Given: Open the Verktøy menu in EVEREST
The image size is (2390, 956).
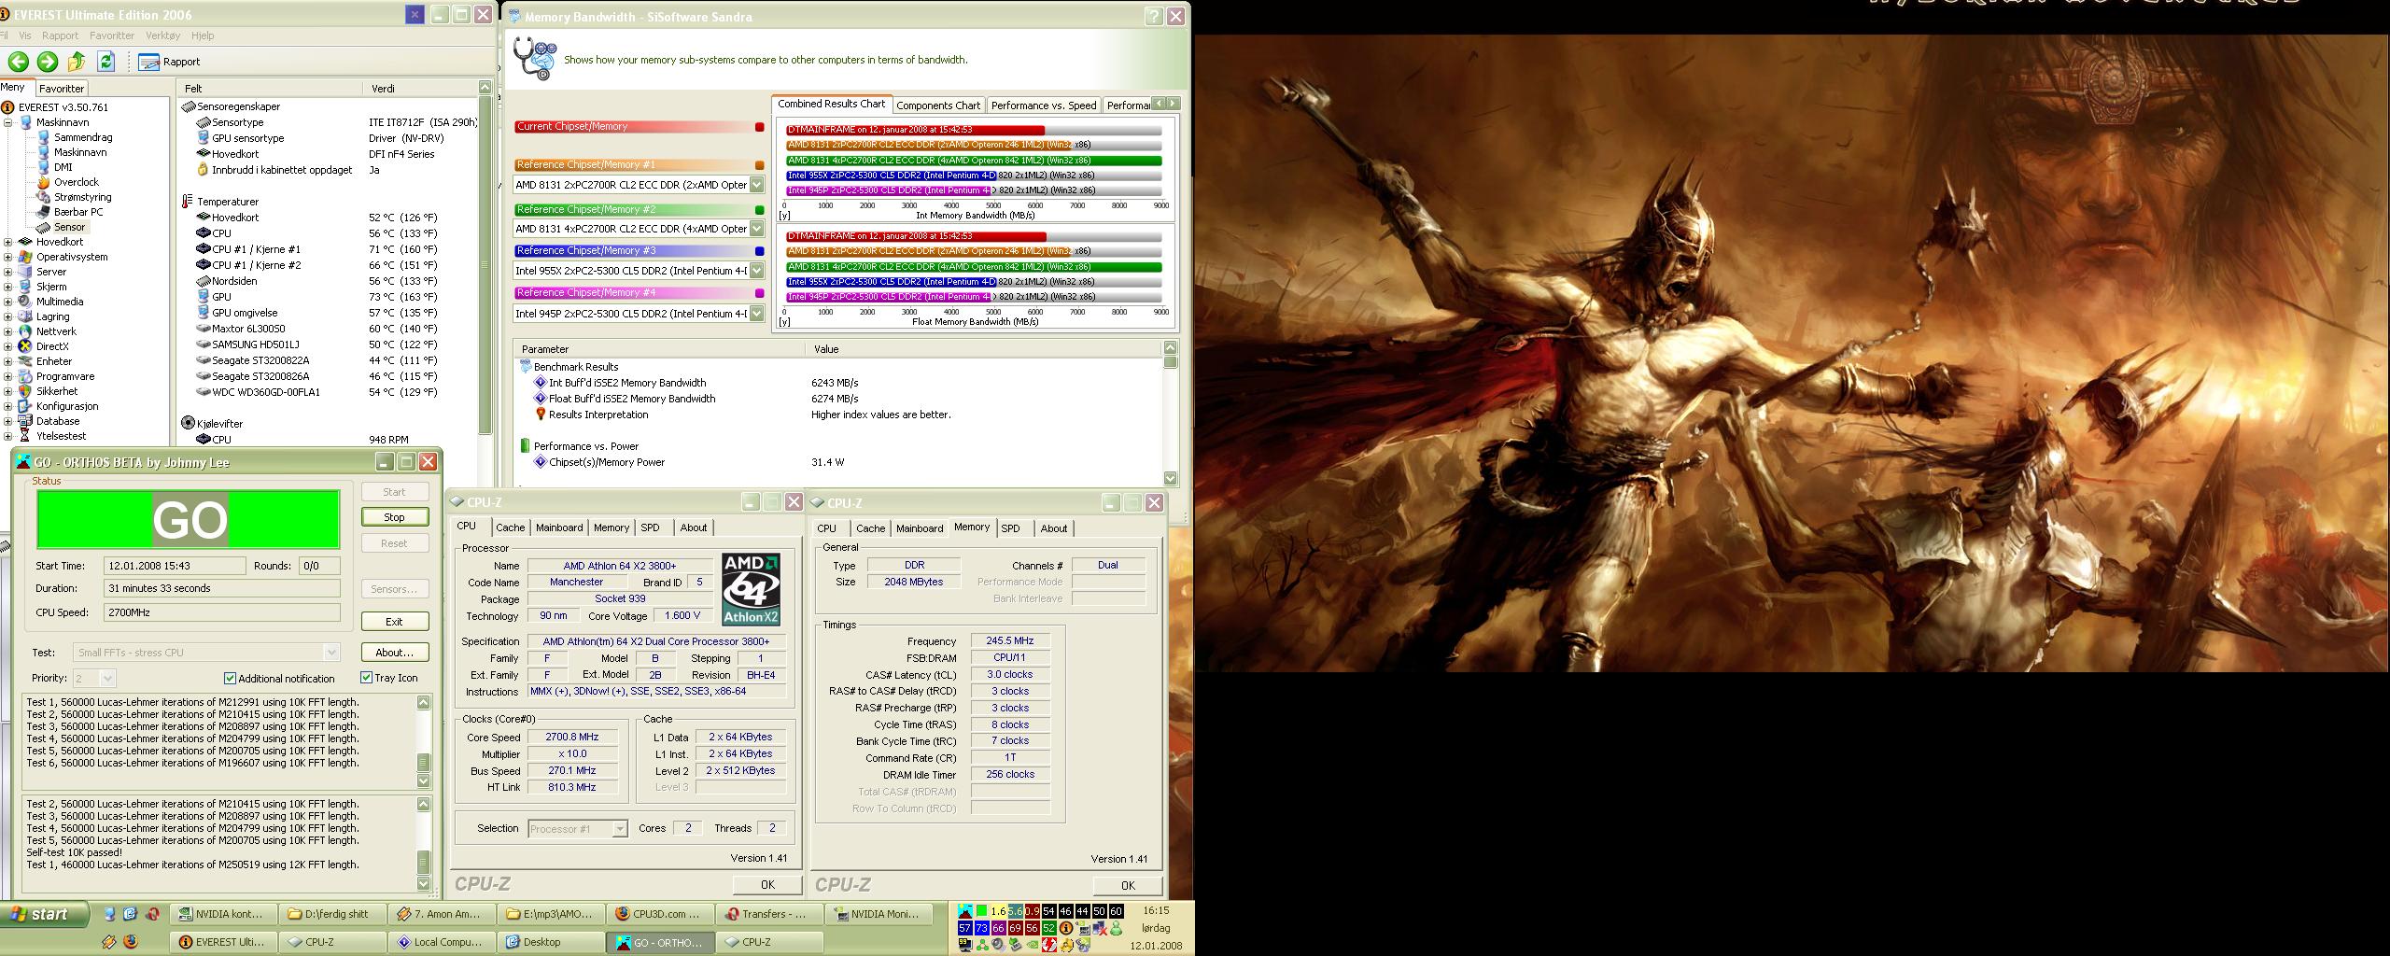Looking at the screenshot, I should 162,35.
